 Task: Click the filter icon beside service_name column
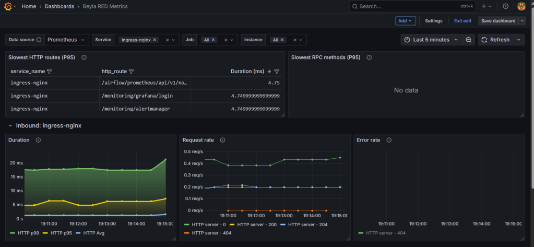pyautogui.click(x=50, y=72)
